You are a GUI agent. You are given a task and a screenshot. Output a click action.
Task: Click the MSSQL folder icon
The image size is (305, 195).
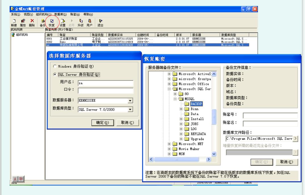click(x=181, y=99)
